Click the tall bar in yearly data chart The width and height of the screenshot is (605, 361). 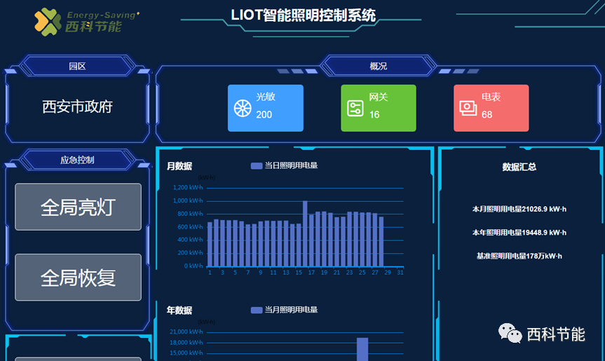362,348
